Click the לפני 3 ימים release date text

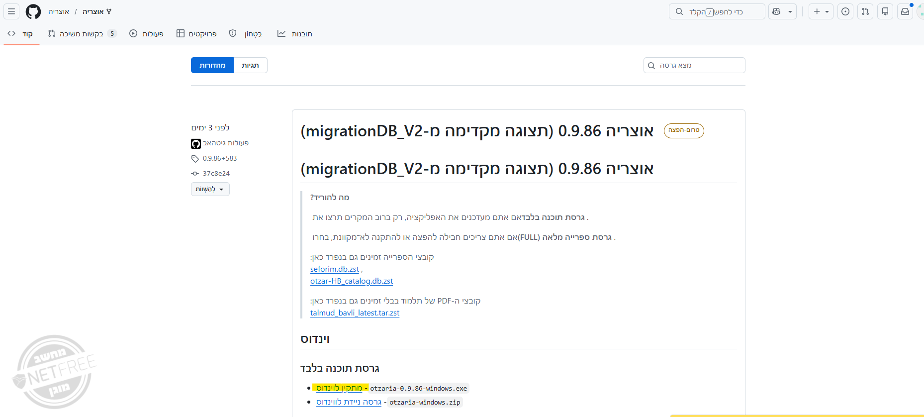[210, 128]
